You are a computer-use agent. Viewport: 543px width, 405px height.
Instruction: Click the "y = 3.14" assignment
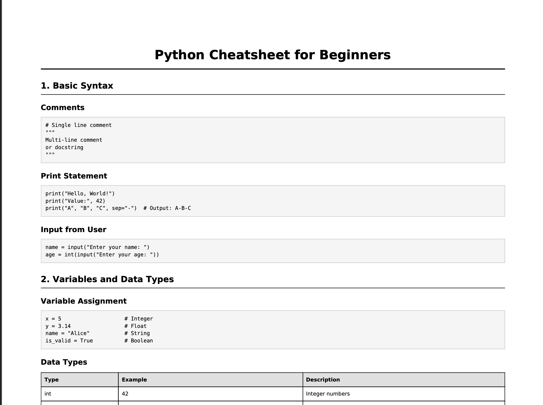[58, 326]
